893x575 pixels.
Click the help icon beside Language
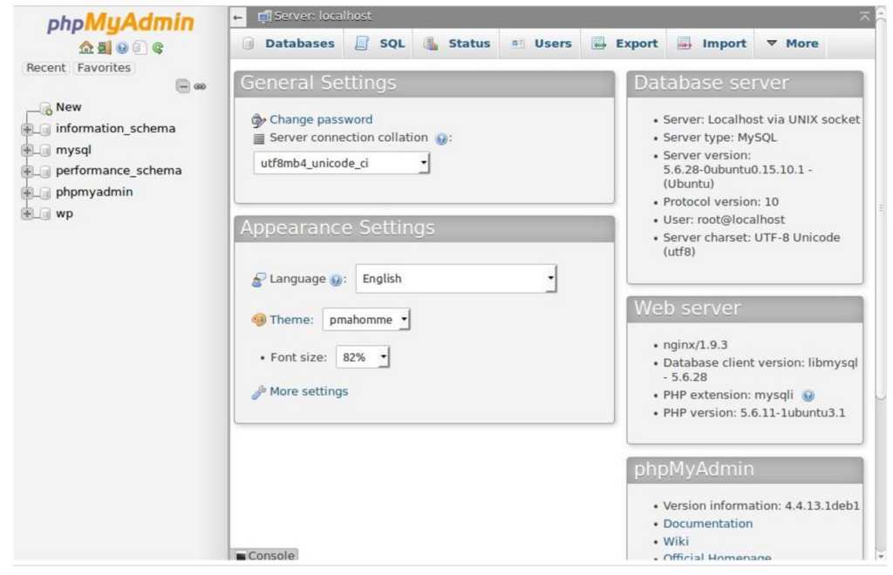pyautogui.click(x=336, y=280)
